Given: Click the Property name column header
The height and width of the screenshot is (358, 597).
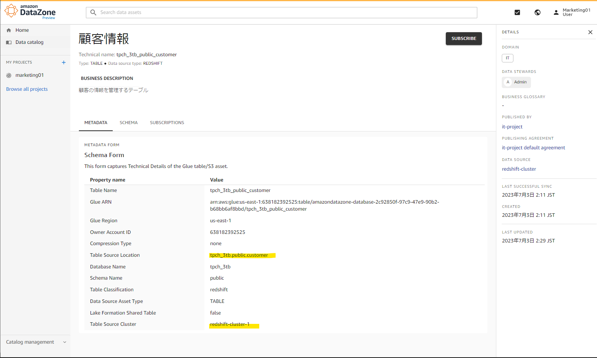Looking at the screenshot, I should 108,180.
